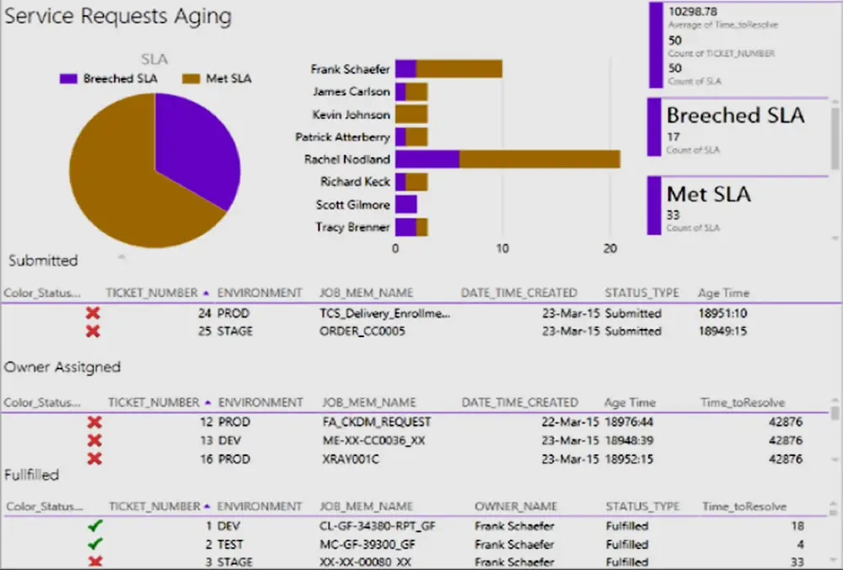Click the red X status icon for ticket 25
The width and height of the screenshot is (843, 570).
(94, 331)
